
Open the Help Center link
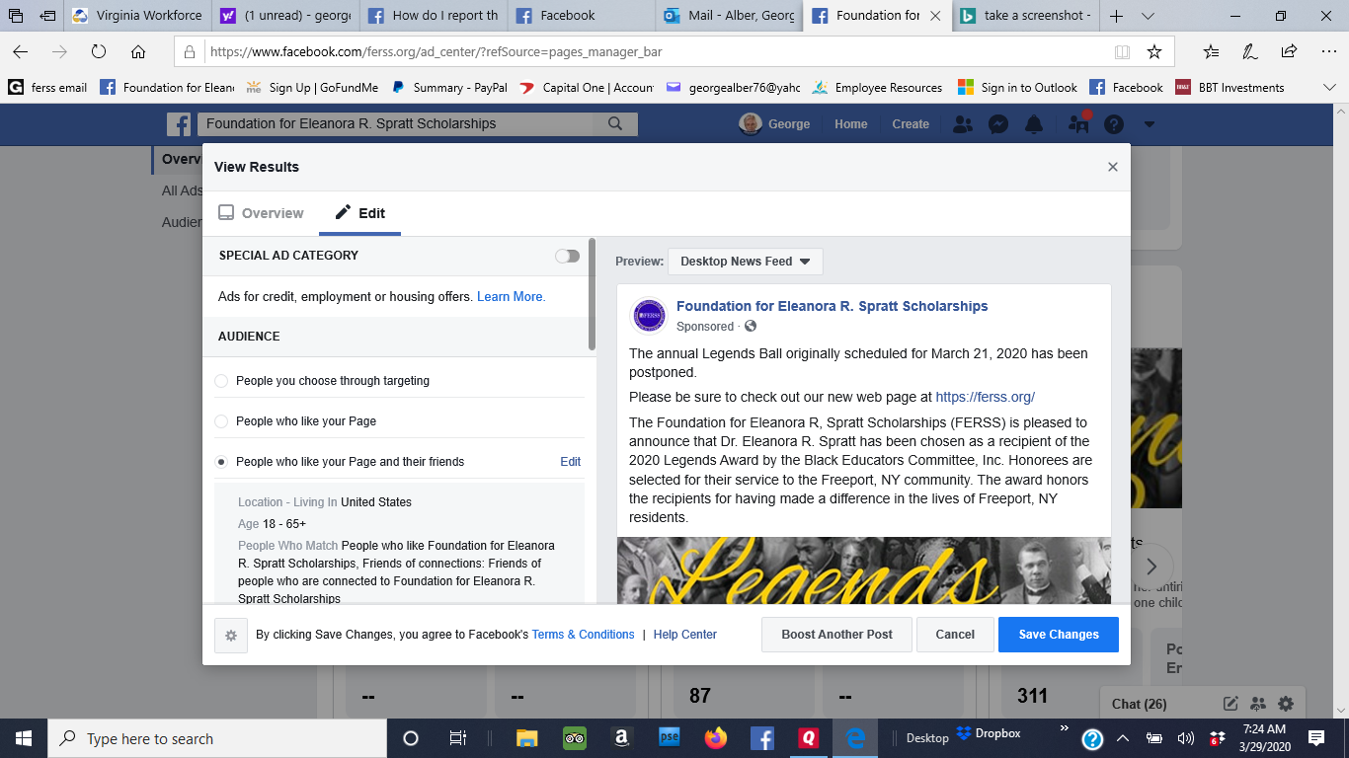click(685, 635)
